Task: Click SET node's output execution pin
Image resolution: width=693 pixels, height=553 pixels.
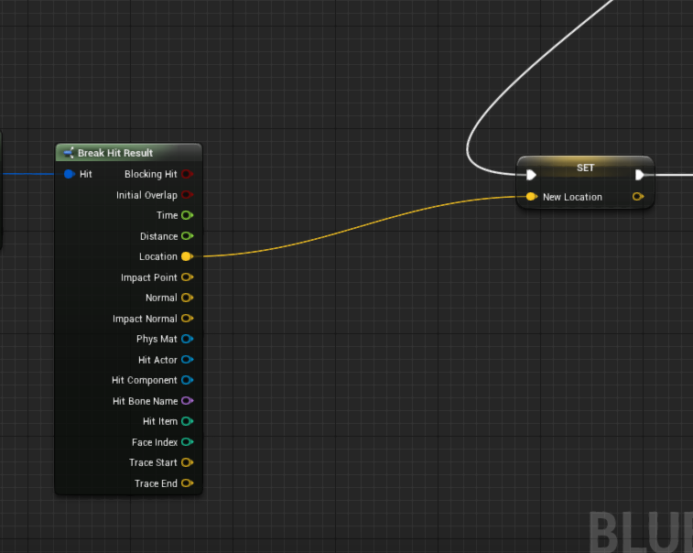Action: [639, 175]
